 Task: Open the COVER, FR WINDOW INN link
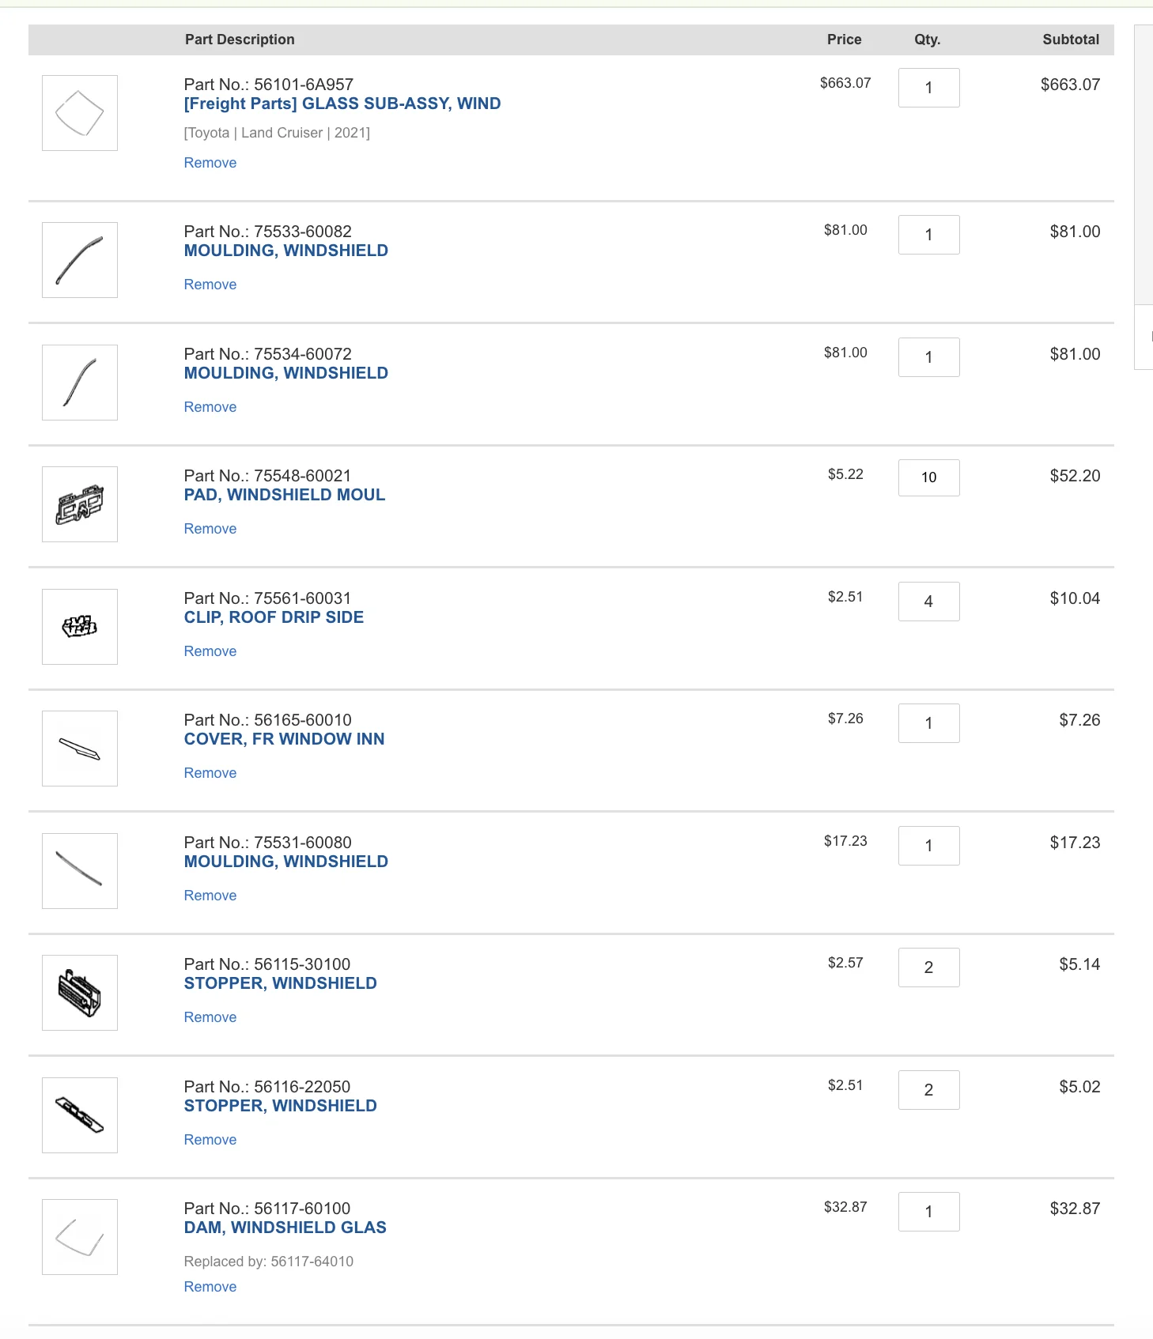[284, 739]
